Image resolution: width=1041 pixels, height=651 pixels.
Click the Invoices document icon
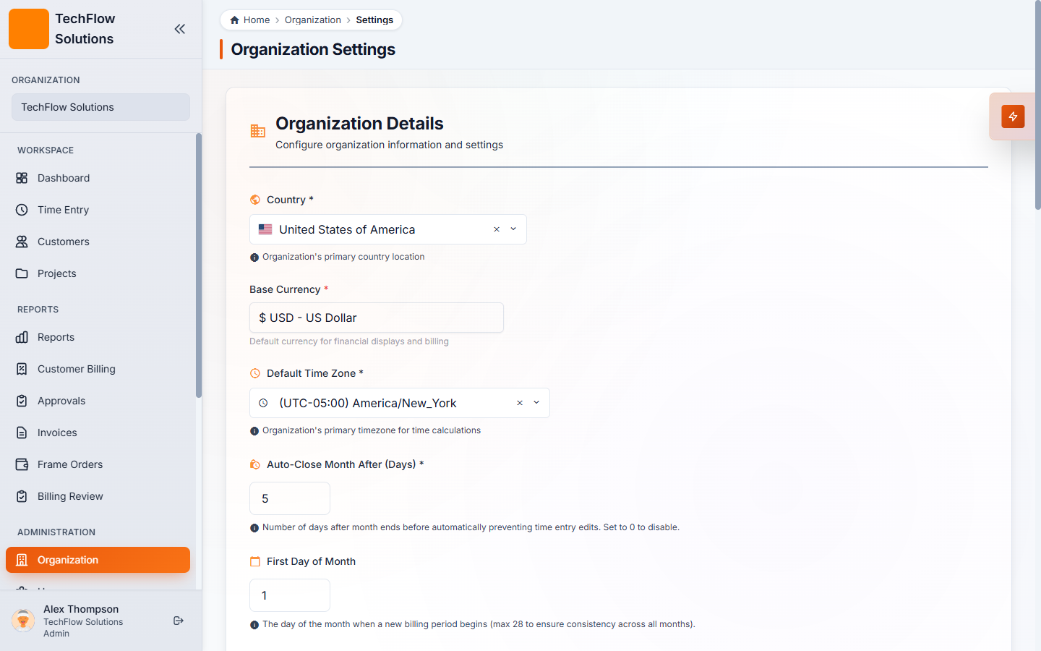pyautogui.click(x=22, y=433)
